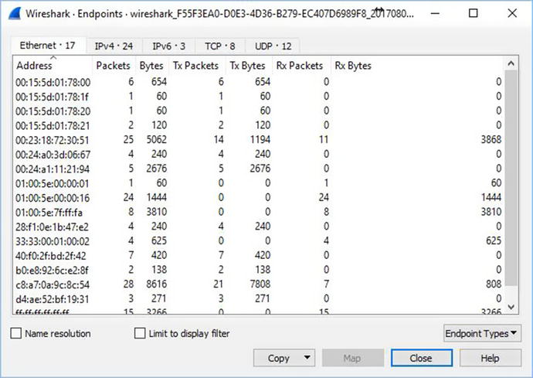Screen dimensions: 533x378
Task: Select row 01:00:5e:00:00:16
Action: [258, 198]
